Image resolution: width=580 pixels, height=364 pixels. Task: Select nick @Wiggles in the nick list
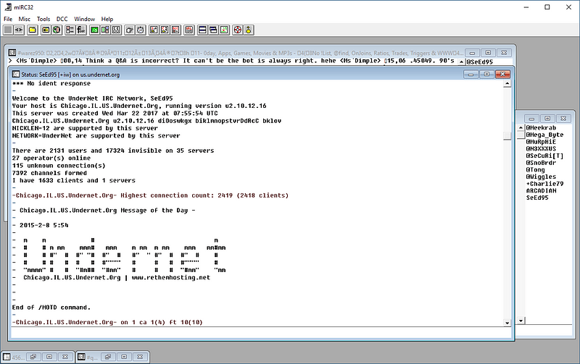[x=541, y=177]
